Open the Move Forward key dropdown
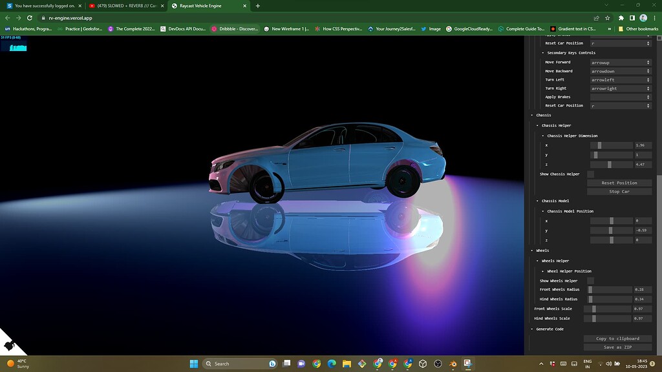The image size is (662, 372). (619, 62)
